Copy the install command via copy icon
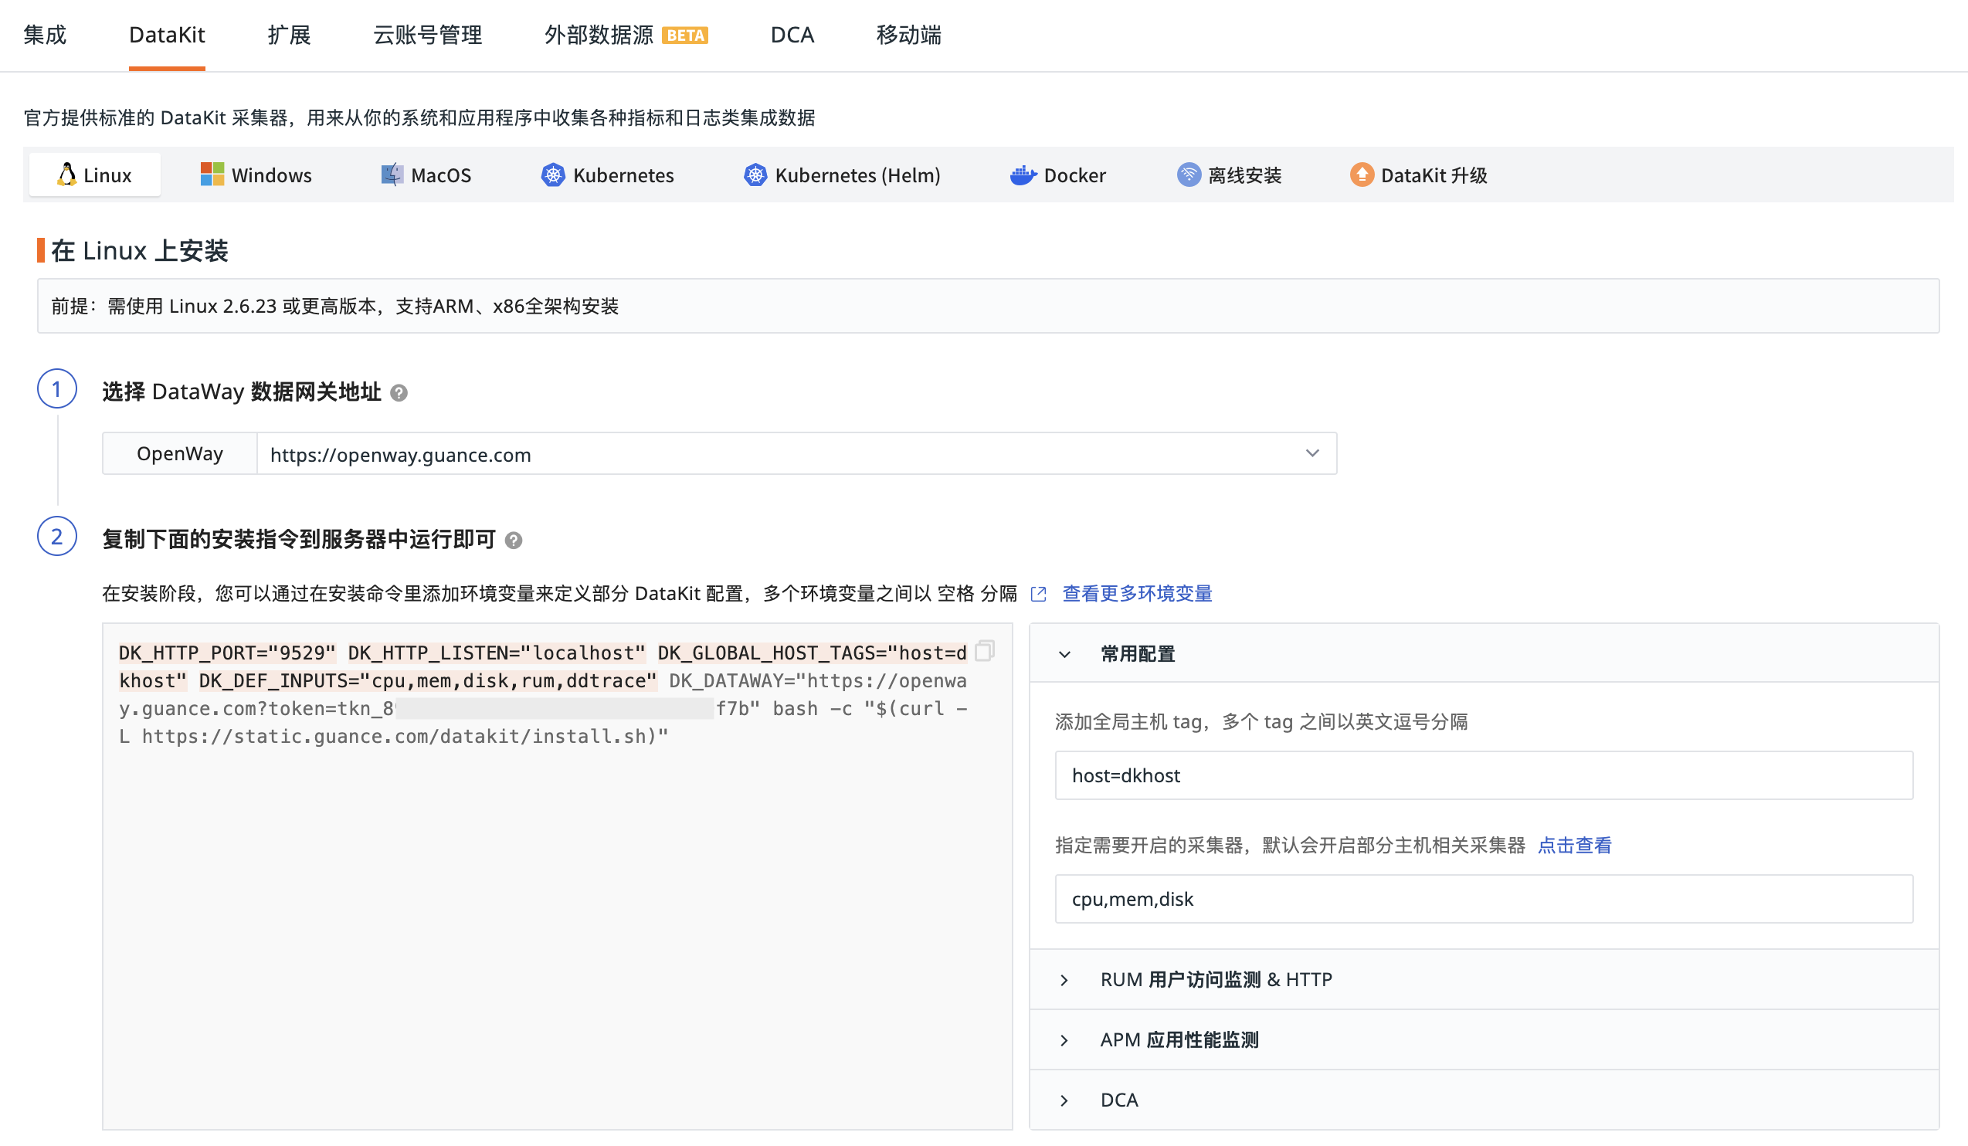The height and width of the screenshot is (1146, 1968). [x=984, y=650]
